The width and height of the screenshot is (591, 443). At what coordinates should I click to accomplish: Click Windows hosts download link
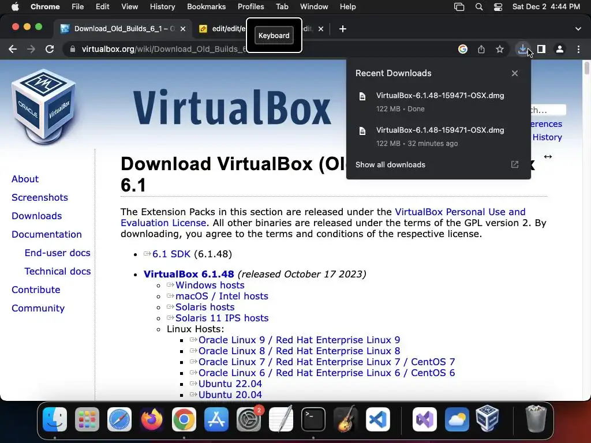click(210, 285)
